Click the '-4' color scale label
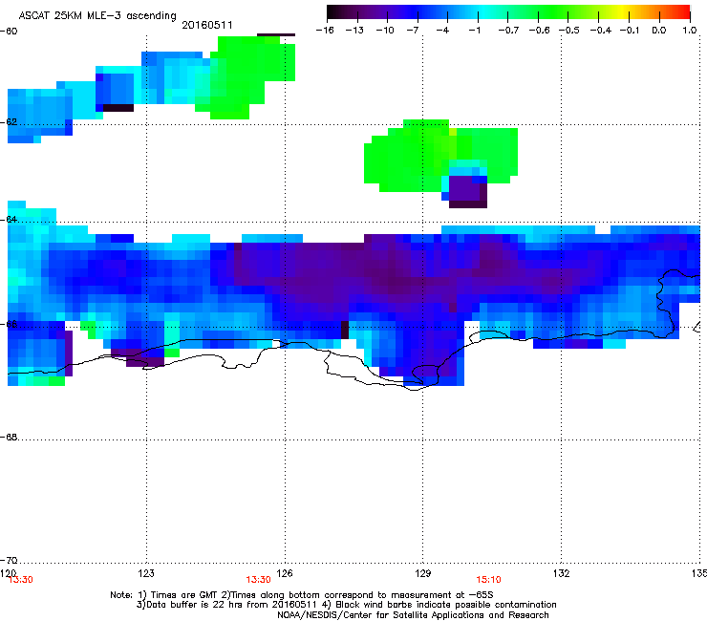Viewport: 707px width, 621px height. 442,31
